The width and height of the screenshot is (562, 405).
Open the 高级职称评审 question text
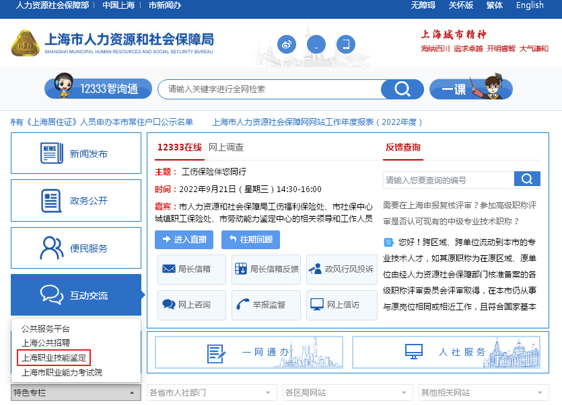pyautogui.click(x=460, y=213)
